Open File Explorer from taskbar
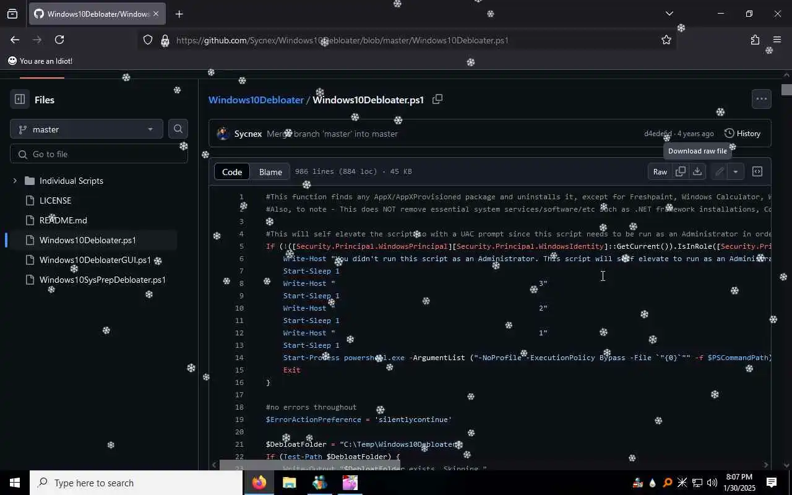This screenshot has width=792, height=495. tap(290, 483)
